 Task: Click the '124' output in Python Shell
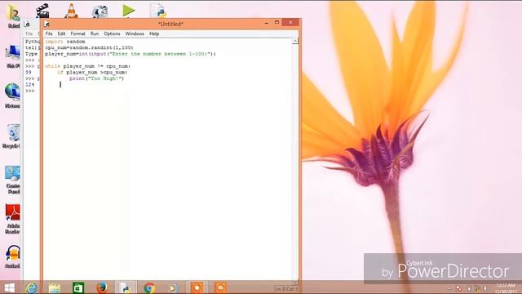29,85
